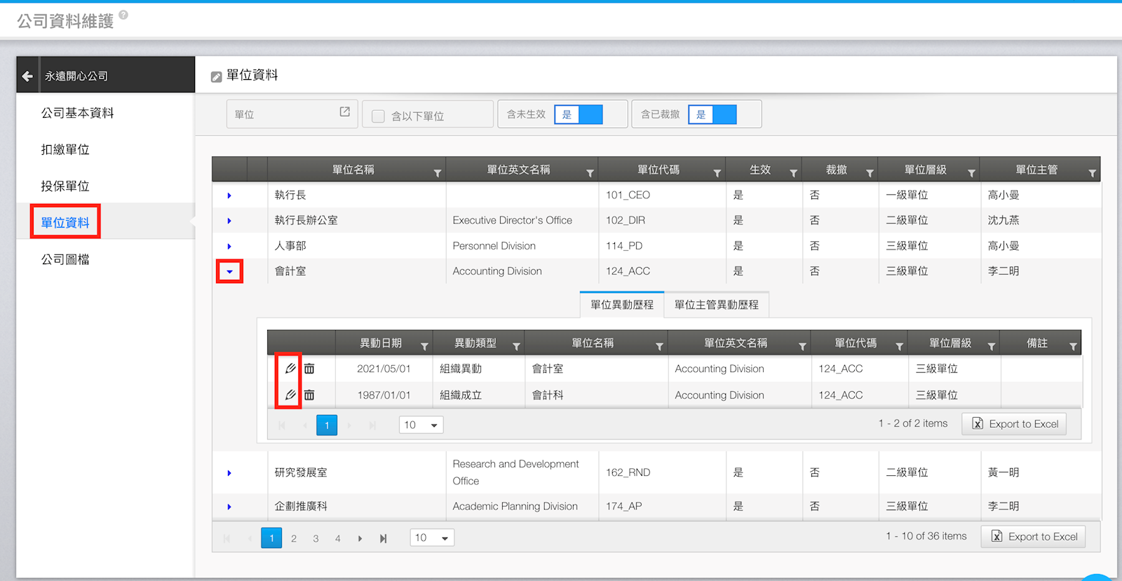Click edit pencil for 2021/05/01 record

[x=290, y=369]
